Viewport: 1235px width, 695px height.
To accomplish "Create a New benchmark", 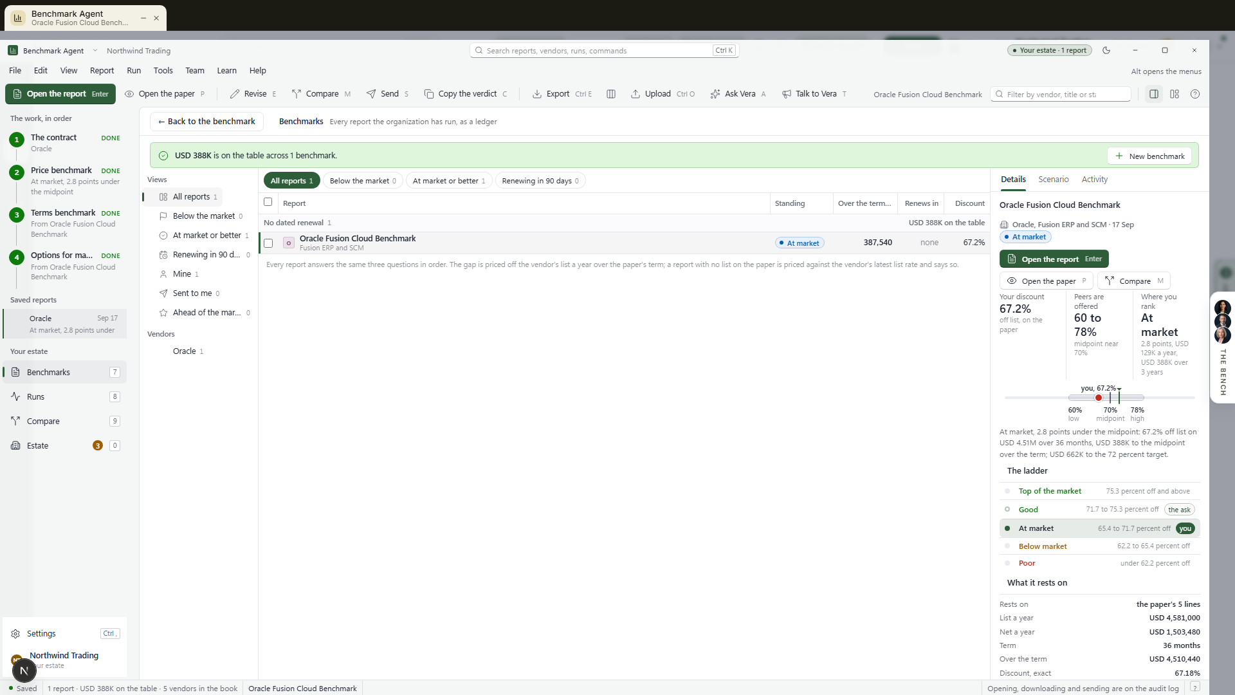I will (1149, 156).
